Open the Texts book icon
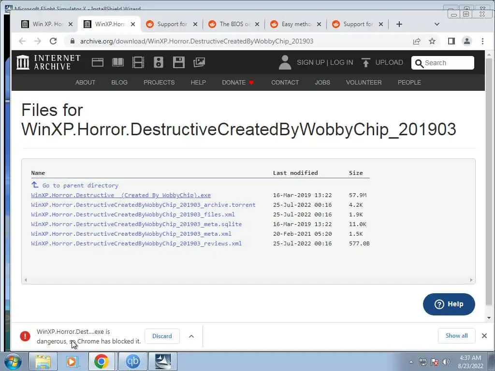This screenshot has height=371, width=495. [x=118, y=62]
